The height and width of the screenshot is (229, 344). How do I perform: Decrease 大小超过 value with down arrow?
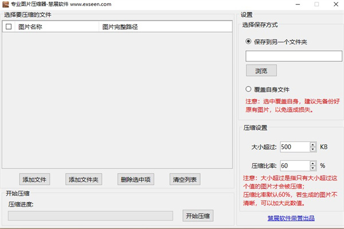pos(312,149)
